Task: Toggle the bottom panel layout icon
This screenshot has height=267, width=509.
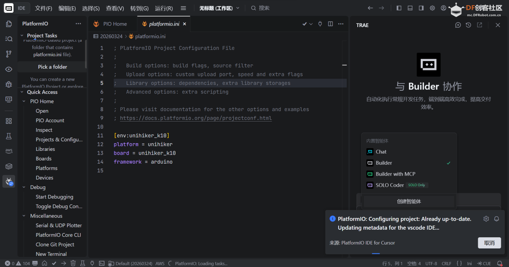Action: pos(410,8)
